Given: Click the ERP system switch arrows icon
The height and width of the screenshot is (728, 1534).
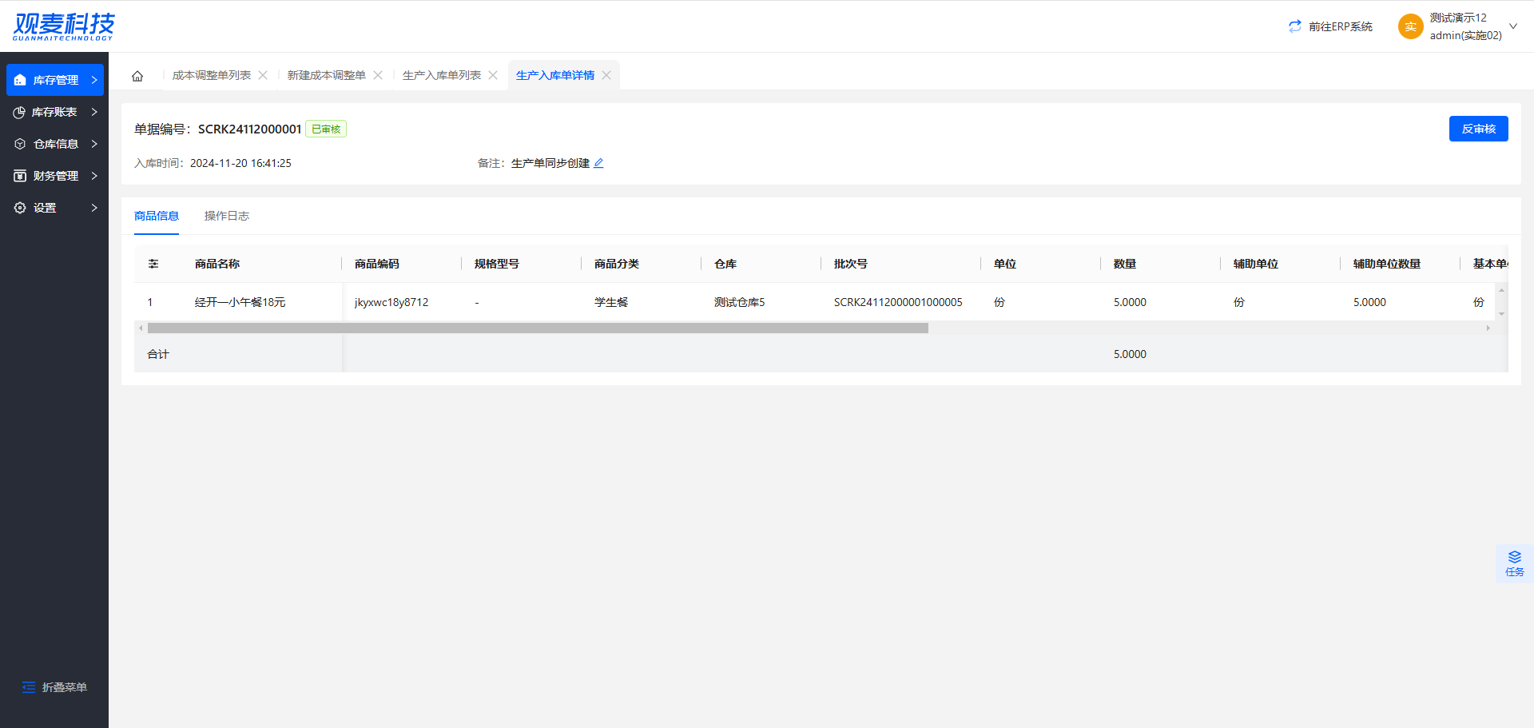Looking at the screenshot, I should (x=1295, y=26).
